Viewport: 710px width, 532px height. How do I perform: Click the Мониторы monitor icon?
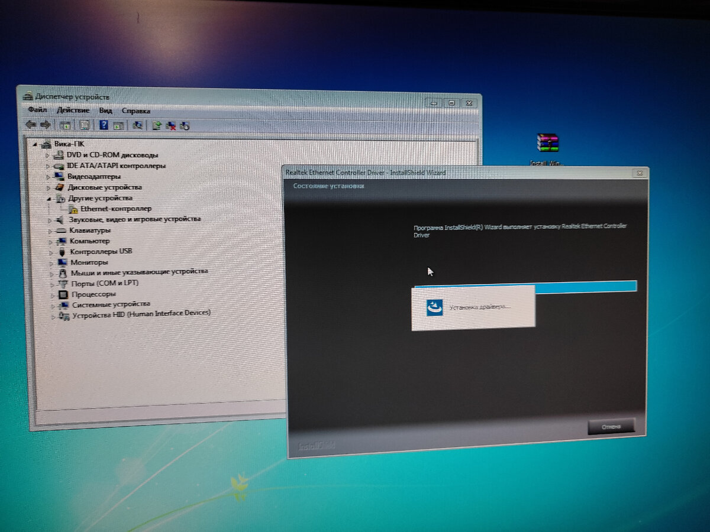[62, 262]
